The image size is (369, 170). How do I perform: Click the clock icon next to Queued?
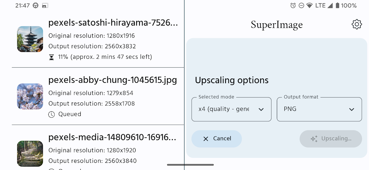[x=51, y=114]
